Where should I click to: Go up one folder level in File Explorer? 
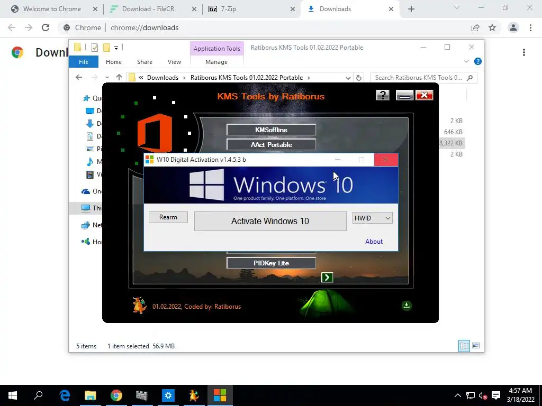[119, 77]
